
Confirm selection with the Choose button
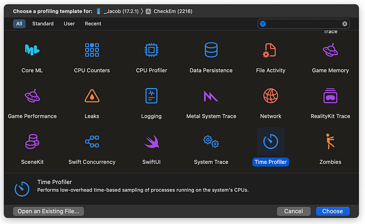point(333,211)
